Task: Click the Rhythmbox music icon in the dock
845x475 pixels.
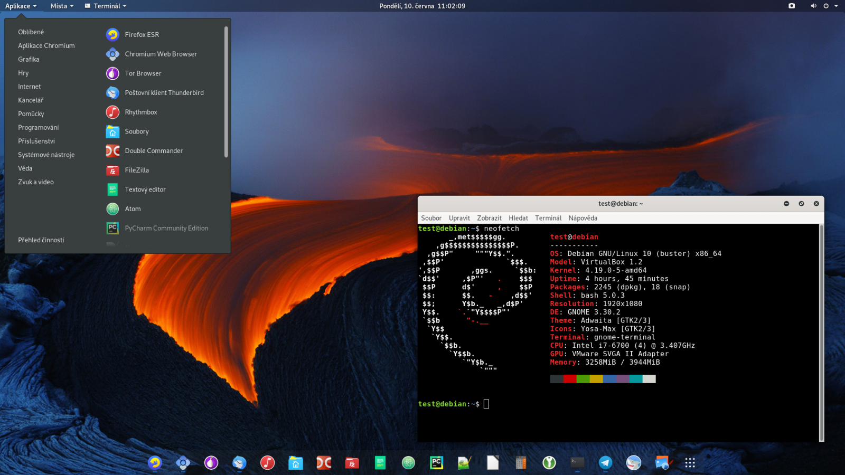Action: point(267,463)
